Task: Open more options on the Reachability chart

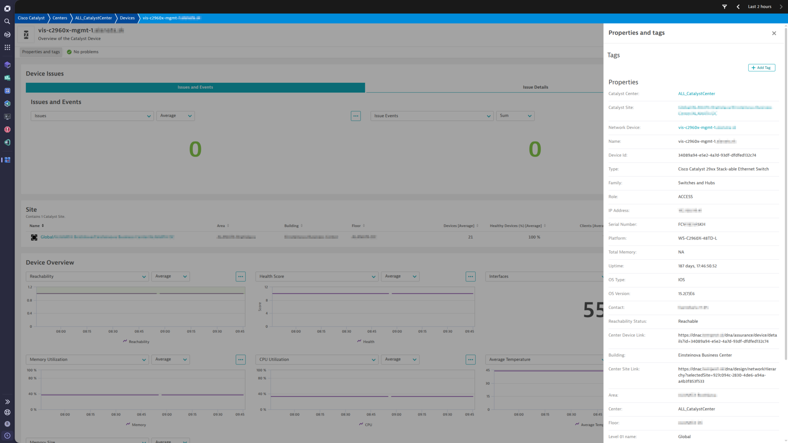Action: click(x=241, y=276)
